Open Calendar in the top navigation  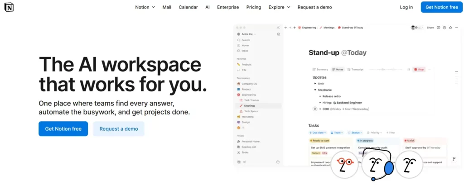(188, 7)
